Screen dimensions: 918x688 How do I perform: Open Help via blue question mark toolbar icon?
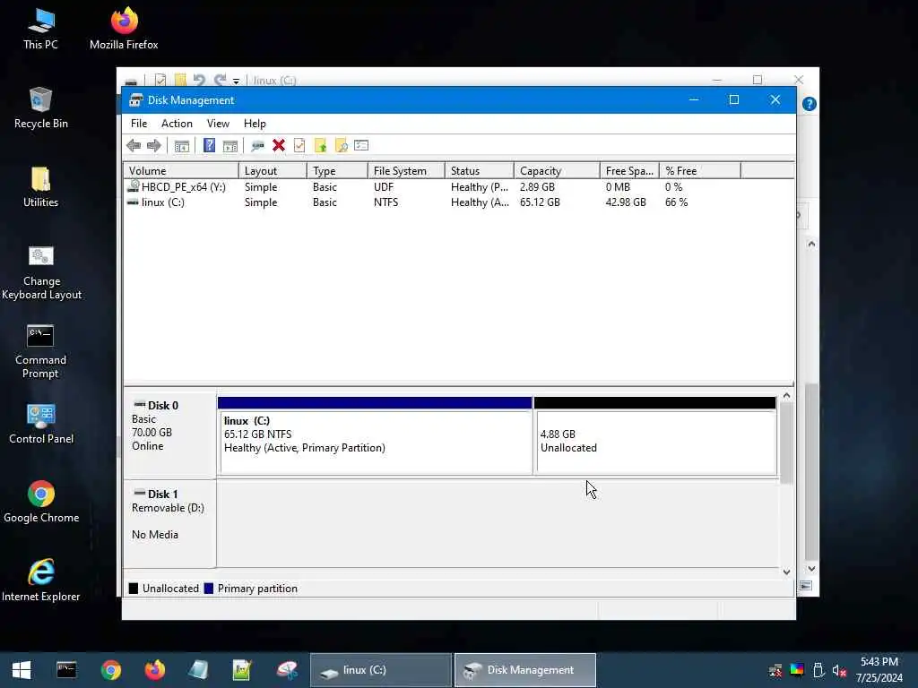click(209, 145)
